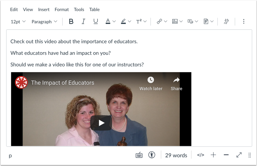Open the View menu
The image size is (257, 166).
point(28,10)
